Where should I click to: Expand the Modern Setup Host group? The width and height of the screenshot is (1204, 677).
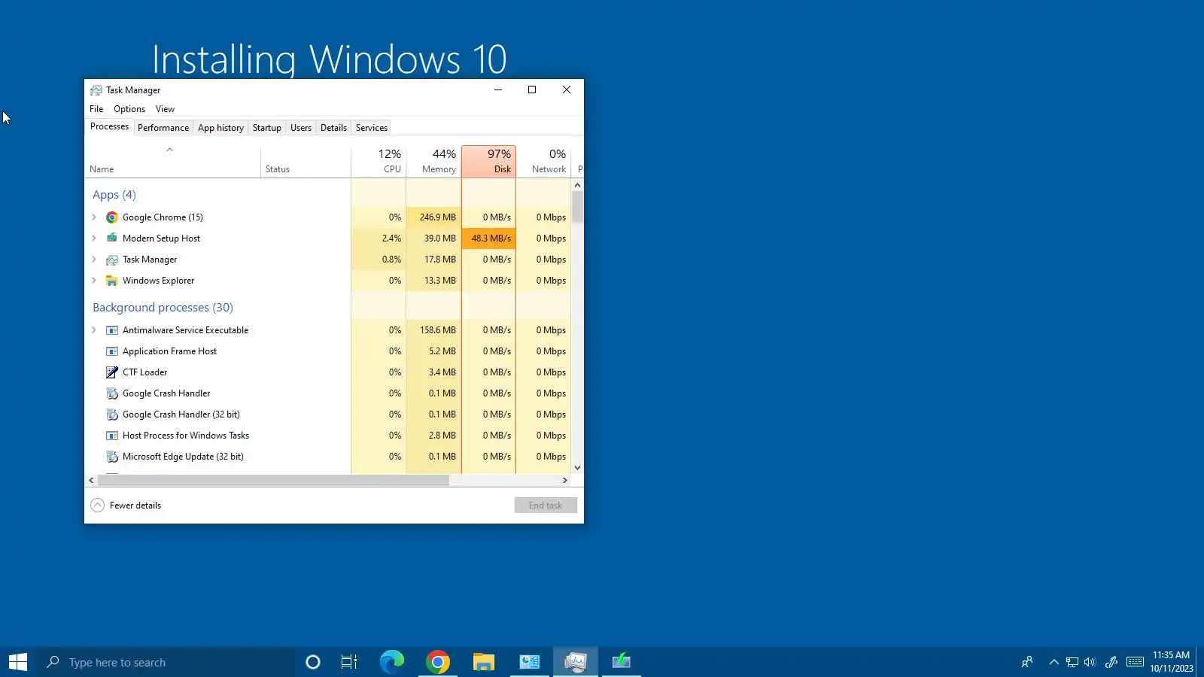94,238
